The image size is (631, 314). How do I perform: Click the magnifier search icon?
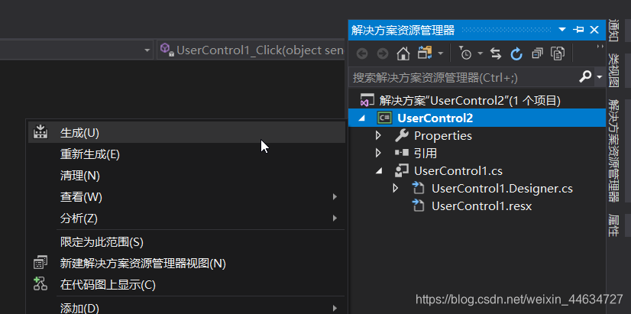click(584, 76)
